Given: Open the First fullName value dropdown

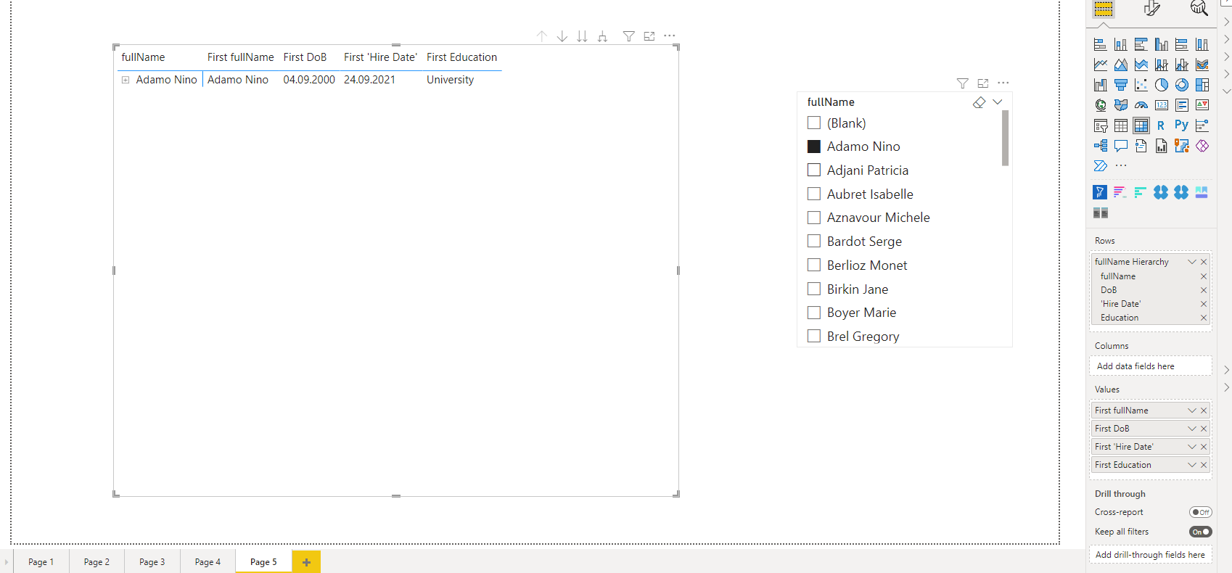Looking at the screenshot, I should coord(1191,411).
